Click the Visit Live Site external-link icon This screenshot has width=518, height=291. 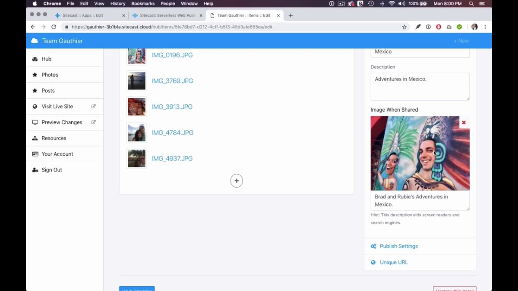(x=93, y=106)
